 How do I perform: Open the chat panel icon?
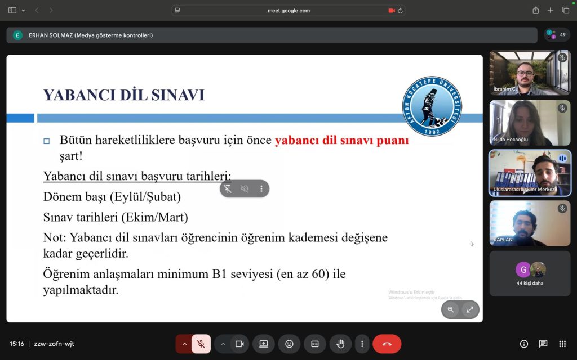543,344
